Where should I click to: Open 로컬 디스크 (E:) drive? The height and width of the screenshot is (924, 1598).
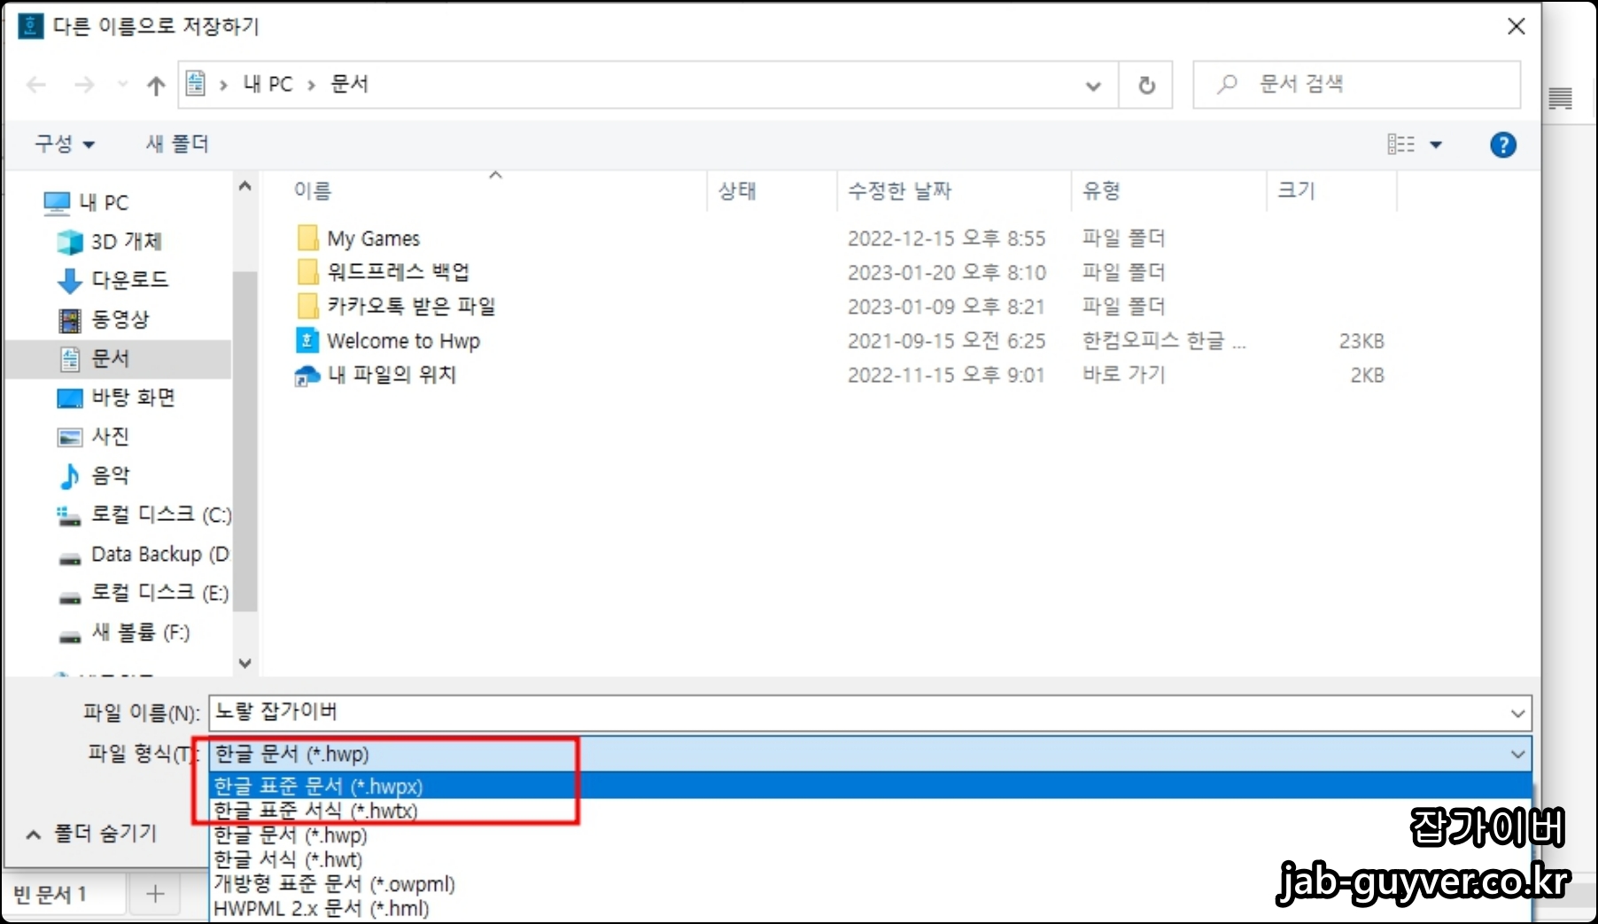(x=143, y=593)
